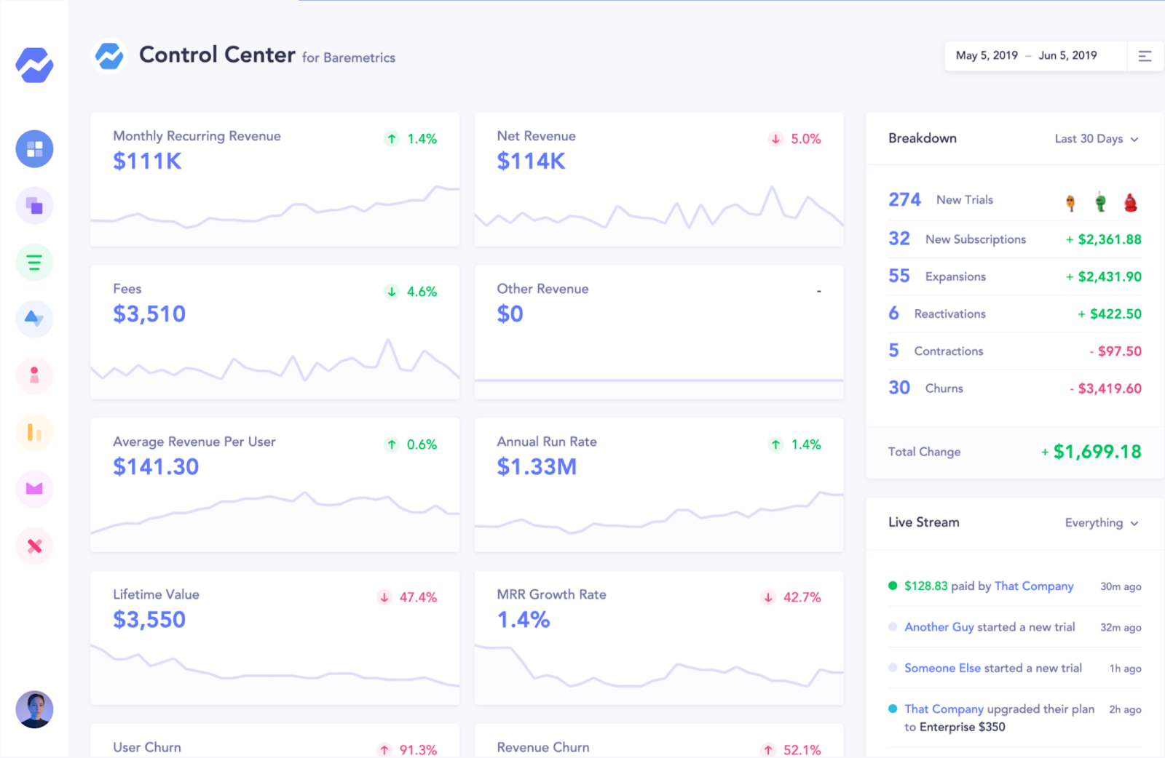The height and width of the screenshot is (758, 1165).
Task: Click the ARPU 0.6% up arrow icon
Action: pyautogui.click(x=392, y=444)
